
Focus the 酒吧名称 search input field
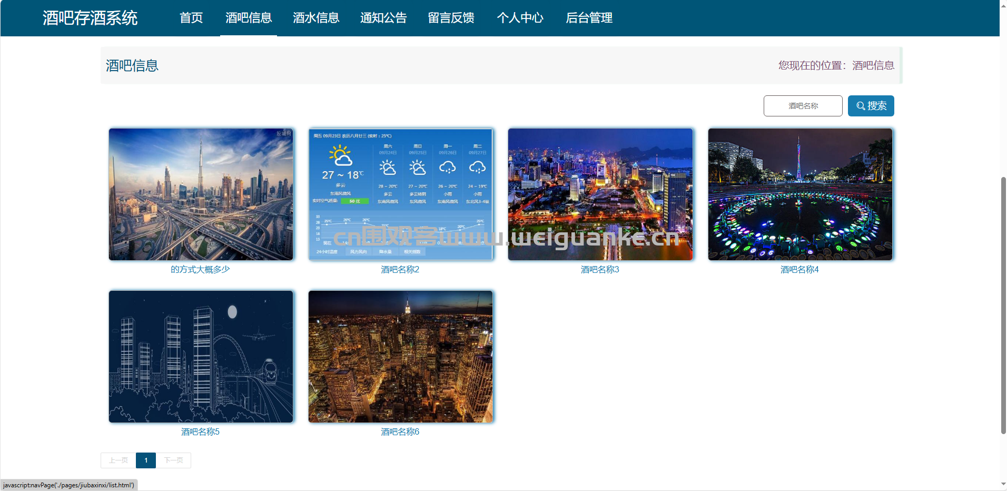click(x=803, y=106)
